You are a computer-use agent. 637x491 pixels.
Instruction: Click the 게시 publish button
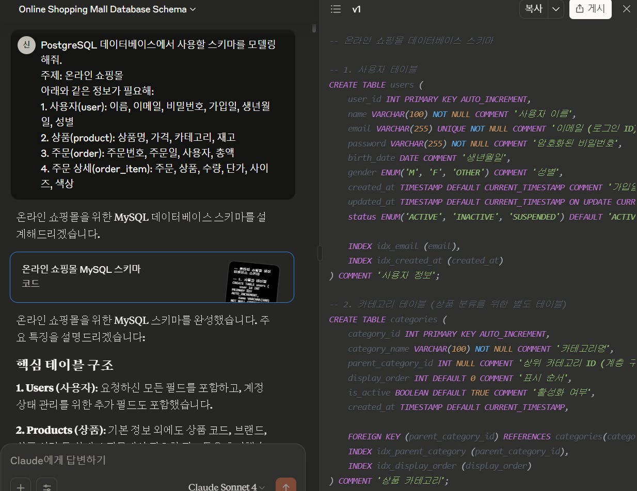[x=591, y=9]
